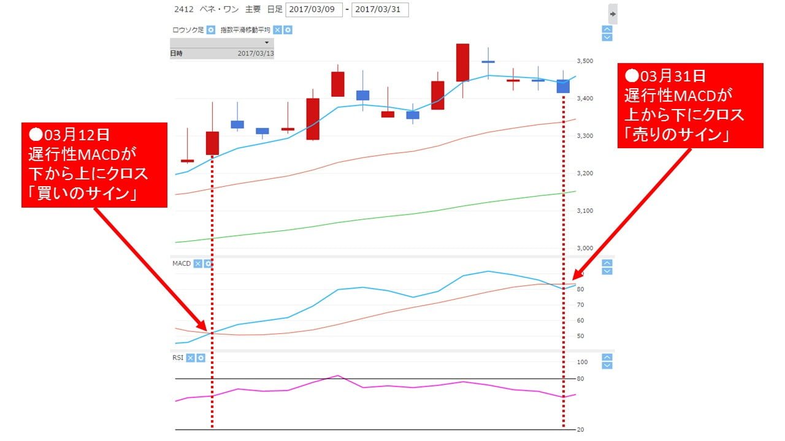Collapse the data panel dropdown arrow
Screen dimensions: 785x441
[267, 42]
